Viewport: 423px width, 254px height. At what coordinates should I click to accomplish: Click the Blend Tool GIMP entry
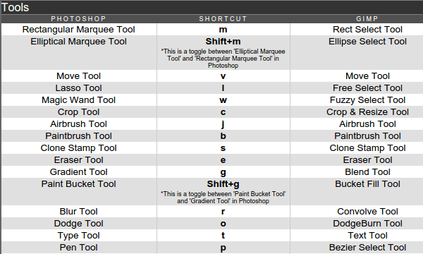(x=367, y=171)
